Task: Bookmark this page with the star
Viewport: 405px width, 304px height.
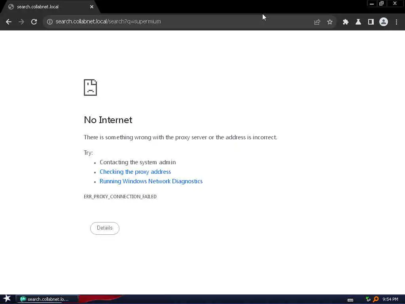Action: (329, 22)
